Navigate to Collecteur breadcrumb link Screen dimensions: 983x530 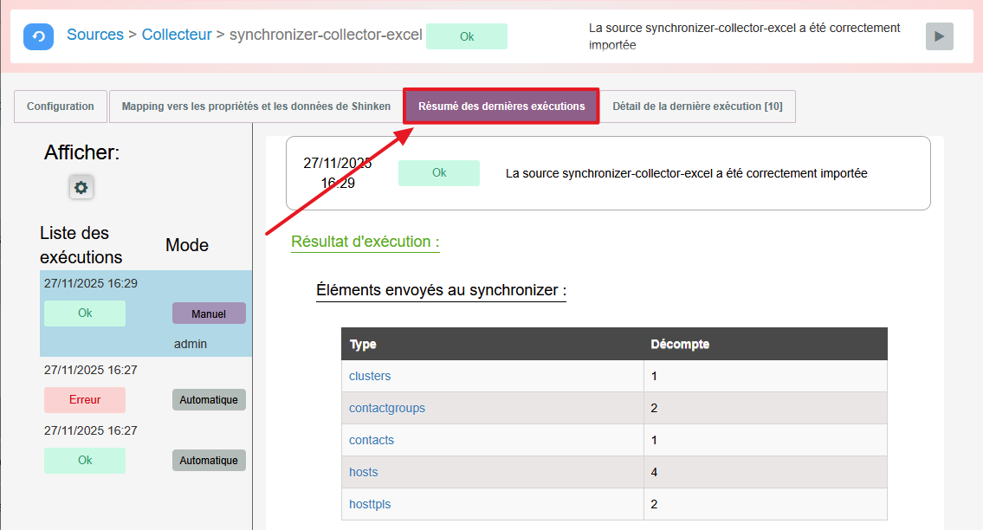click(177, 35)
